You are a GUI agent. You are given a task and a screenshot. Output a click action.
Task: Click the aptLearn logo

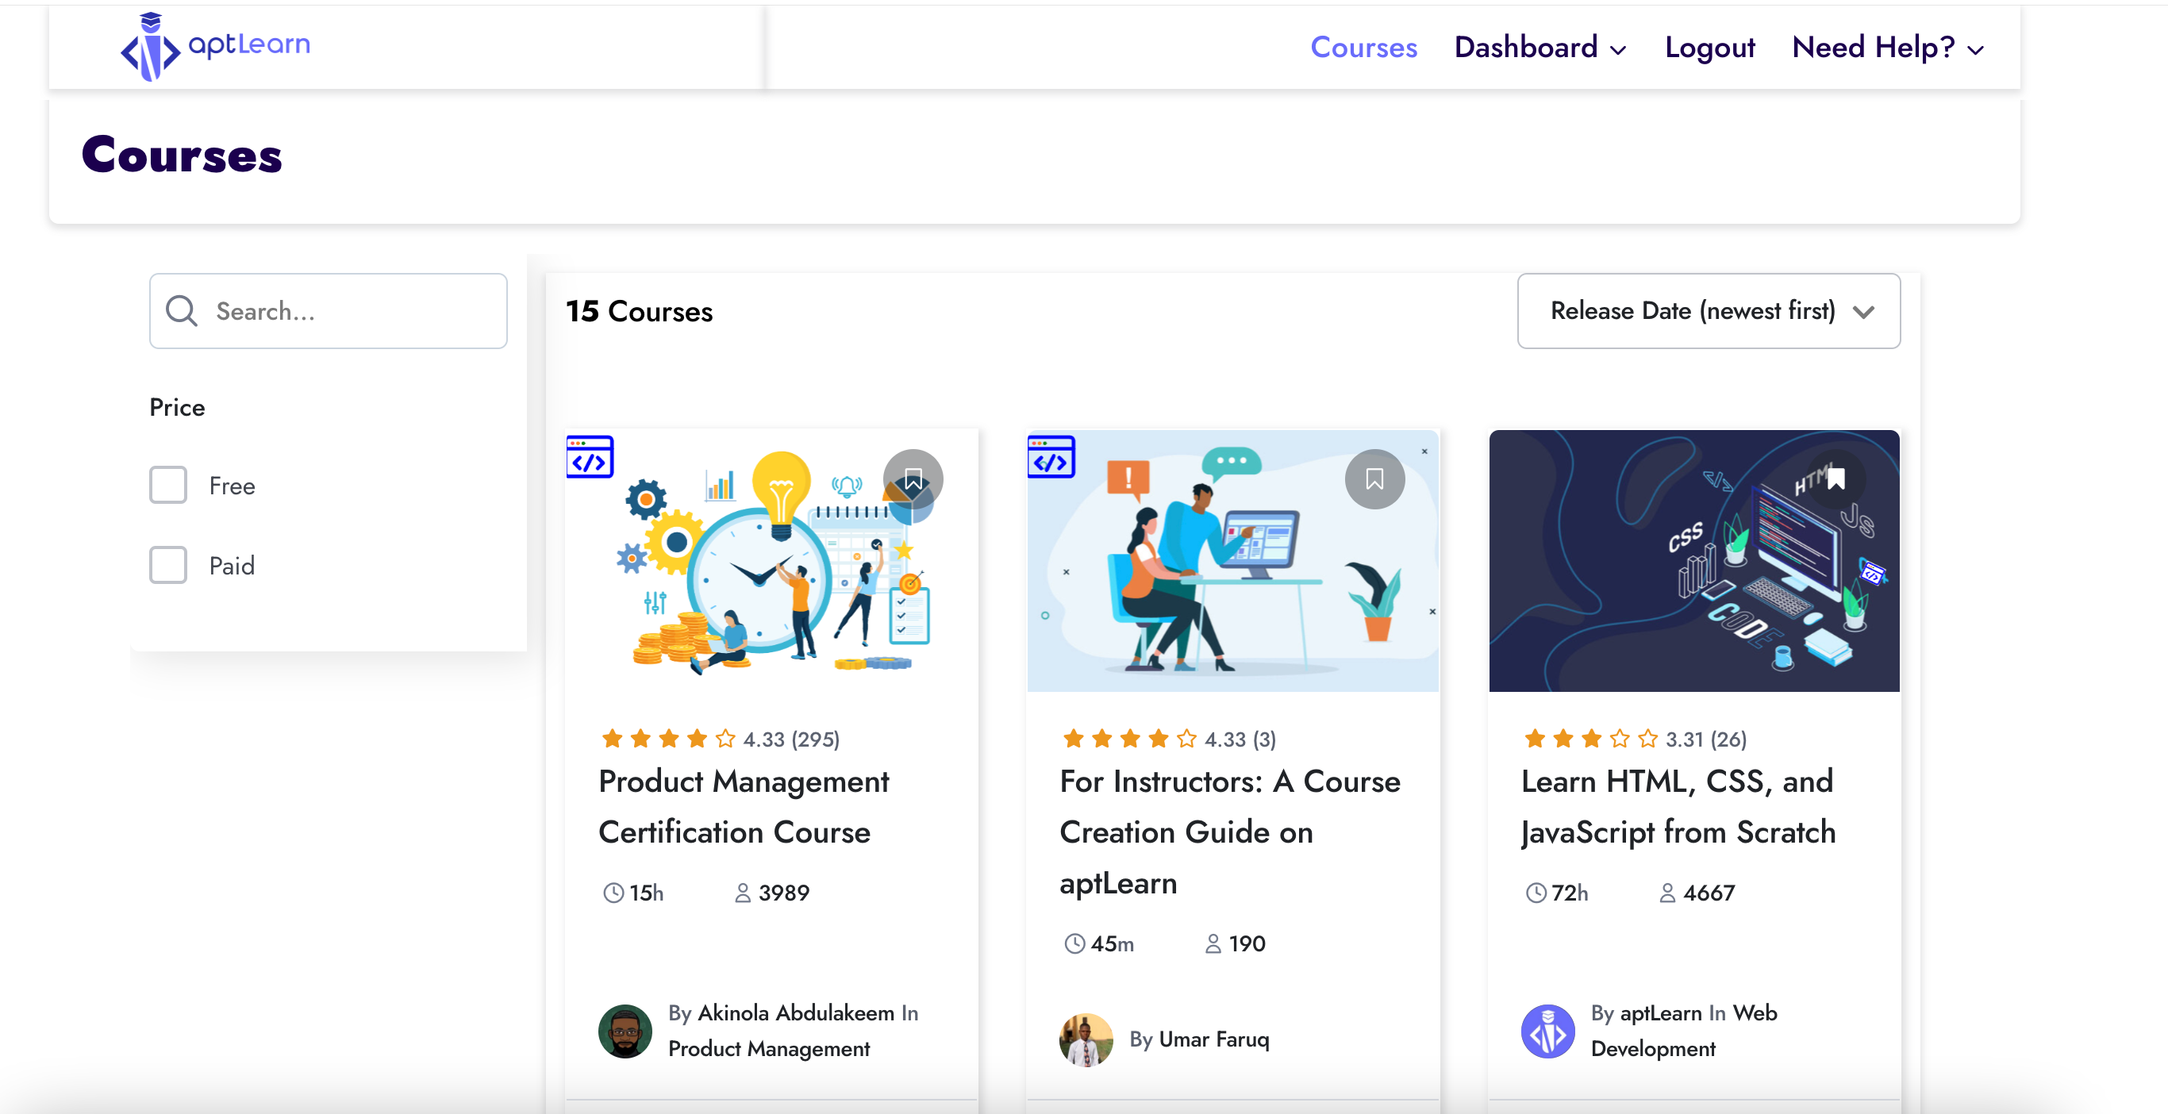tap(216, 46)
